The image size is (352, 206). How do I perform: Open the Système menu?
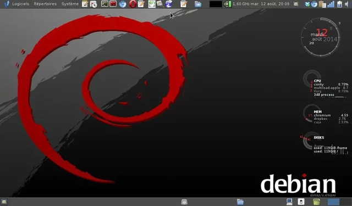pyautogui.click(x=70, y=4)
